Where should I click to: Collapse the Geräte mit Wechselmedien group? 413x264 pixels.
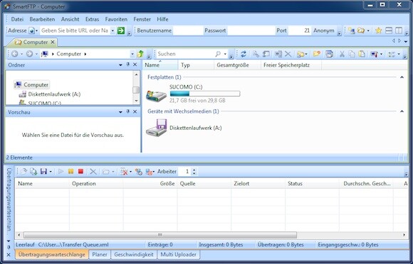pos(402,111)
